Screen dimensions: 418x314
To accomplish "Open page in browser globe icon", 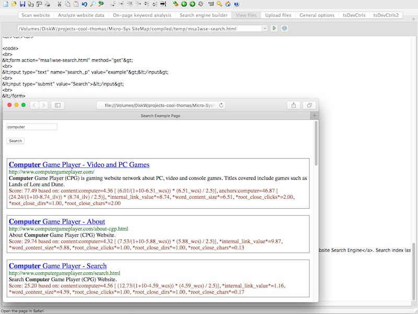I will [x=284, y=28].
